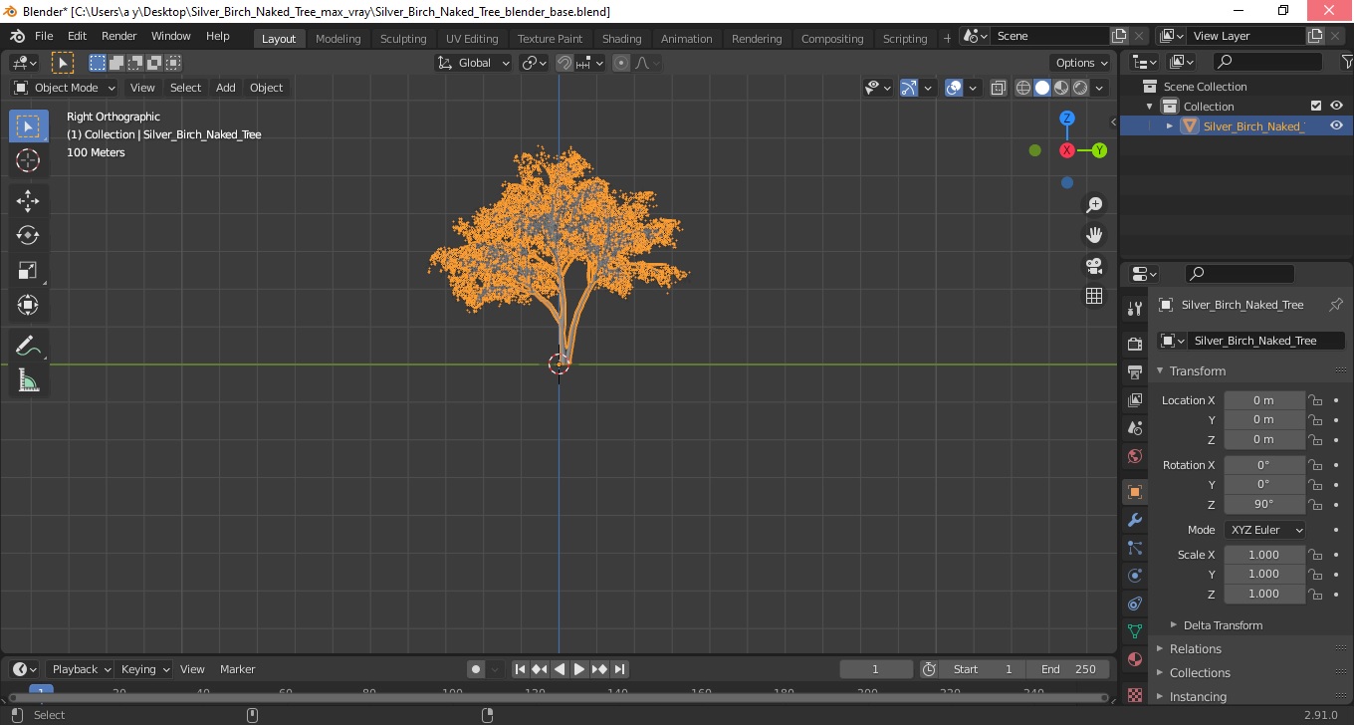Expand the Instancing panel
Image resolution: width=1354 pixels, height=725 pixels.
tap(1198, 697)
